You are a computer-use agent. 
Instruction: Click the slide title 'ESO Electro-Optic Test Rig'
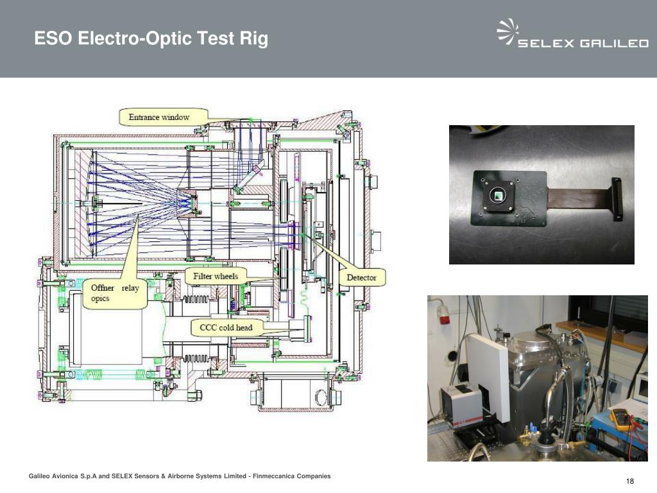tap(151, 38)
